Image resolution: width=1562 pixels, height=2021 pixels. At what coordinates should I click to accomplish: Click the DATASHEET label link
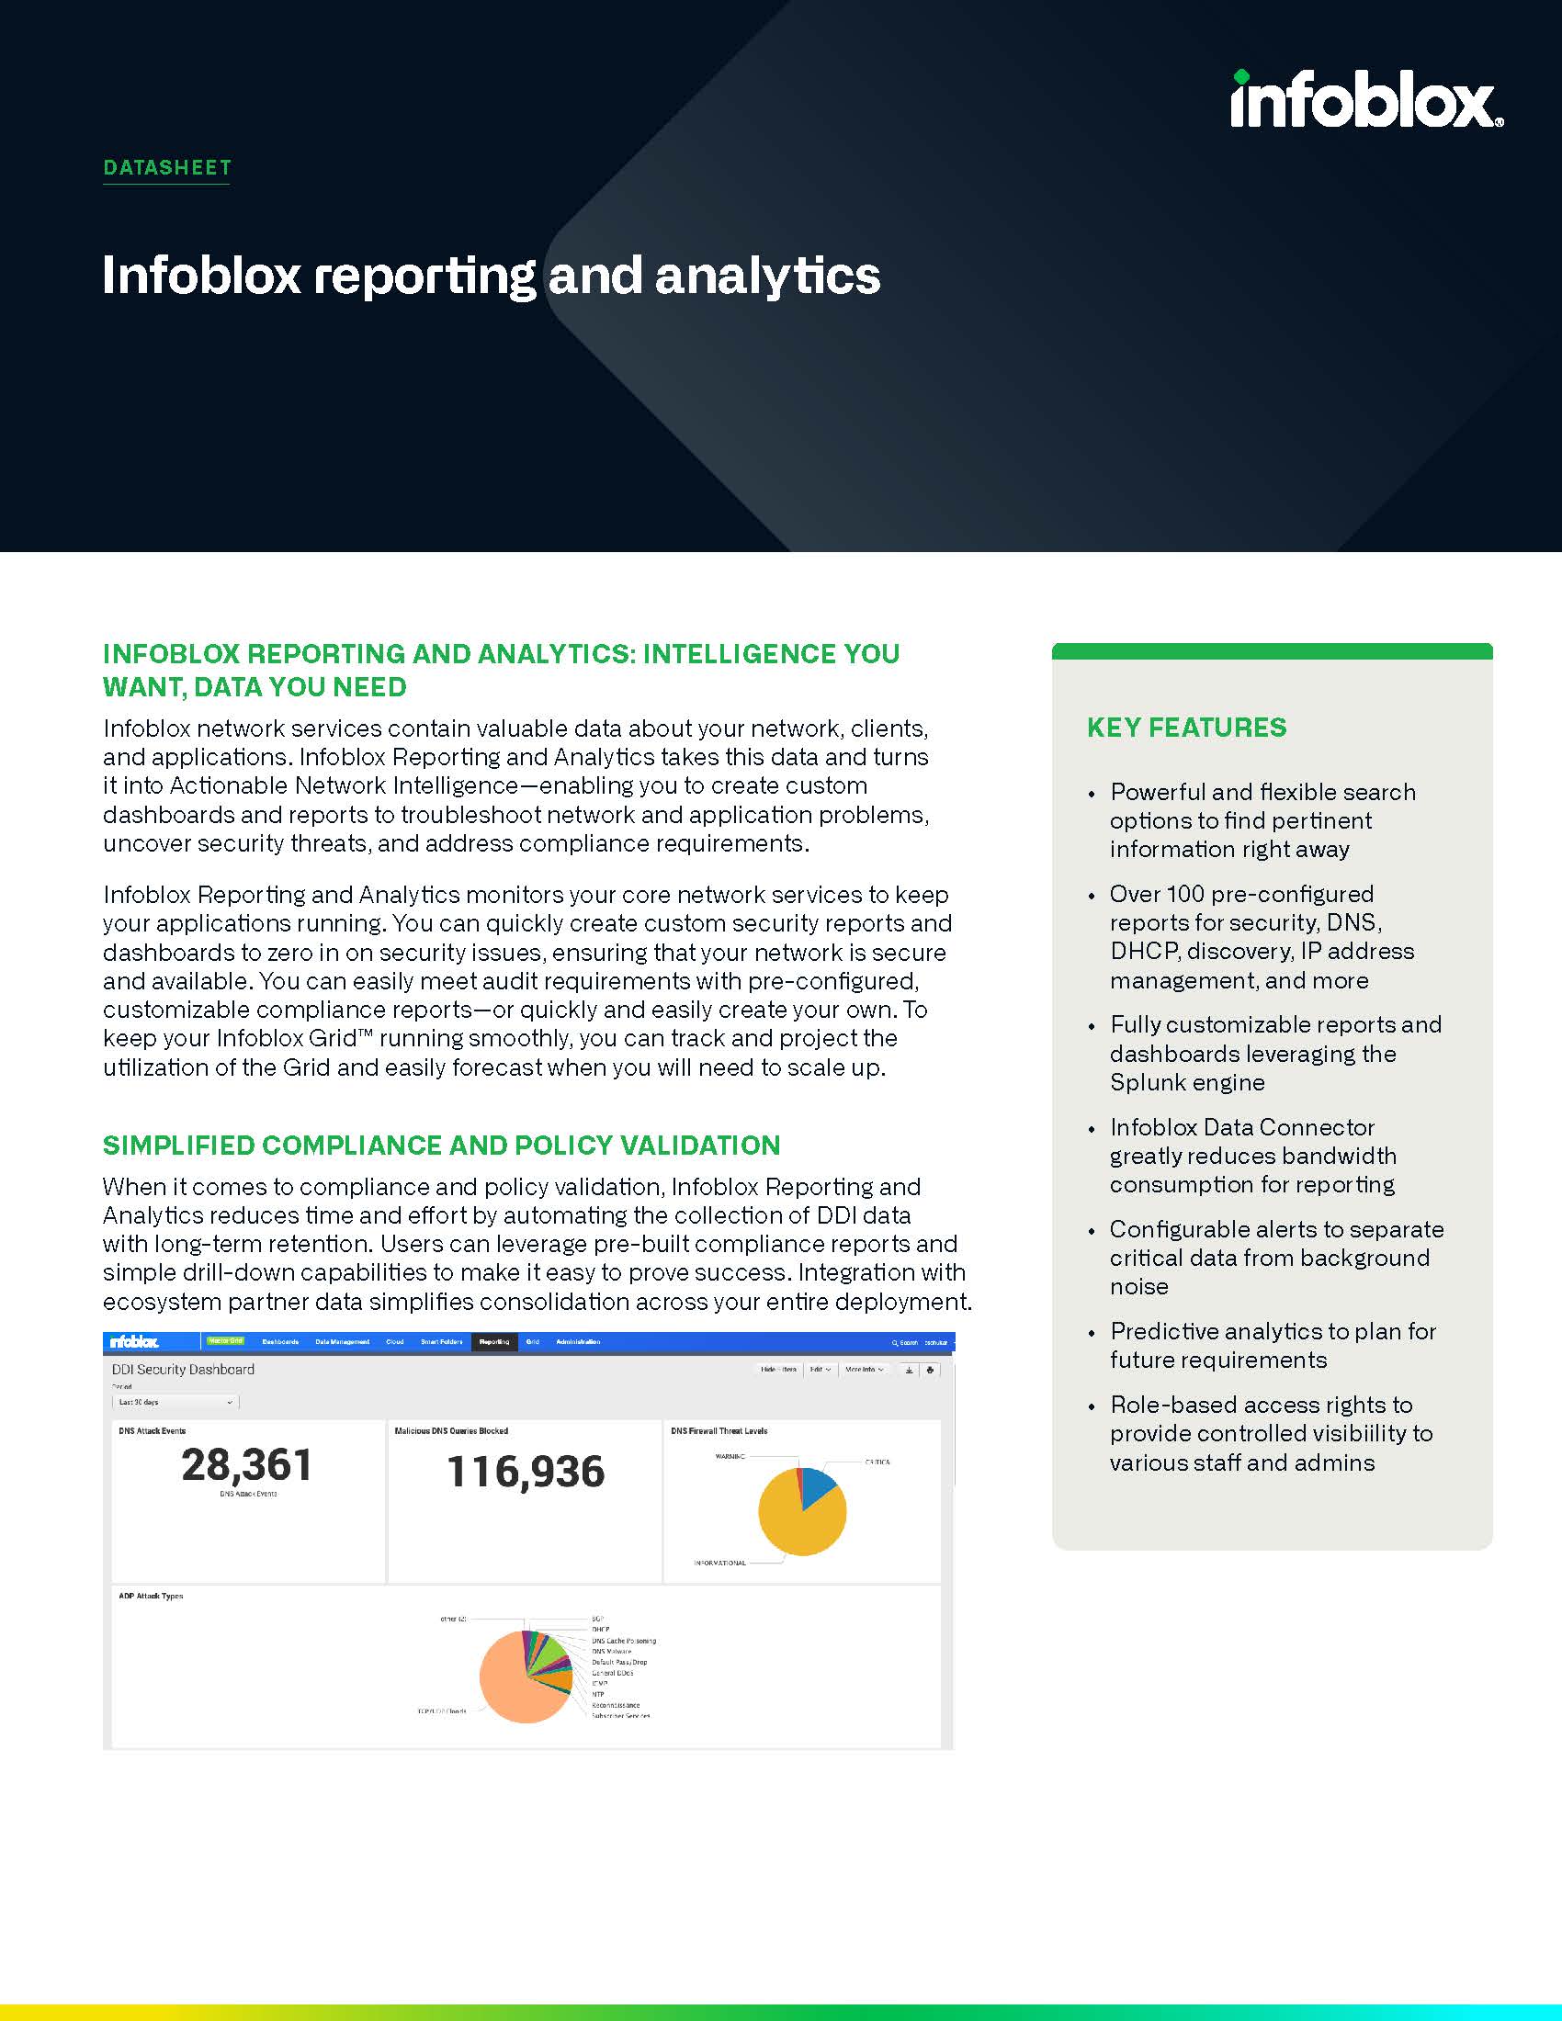[167, 167]
